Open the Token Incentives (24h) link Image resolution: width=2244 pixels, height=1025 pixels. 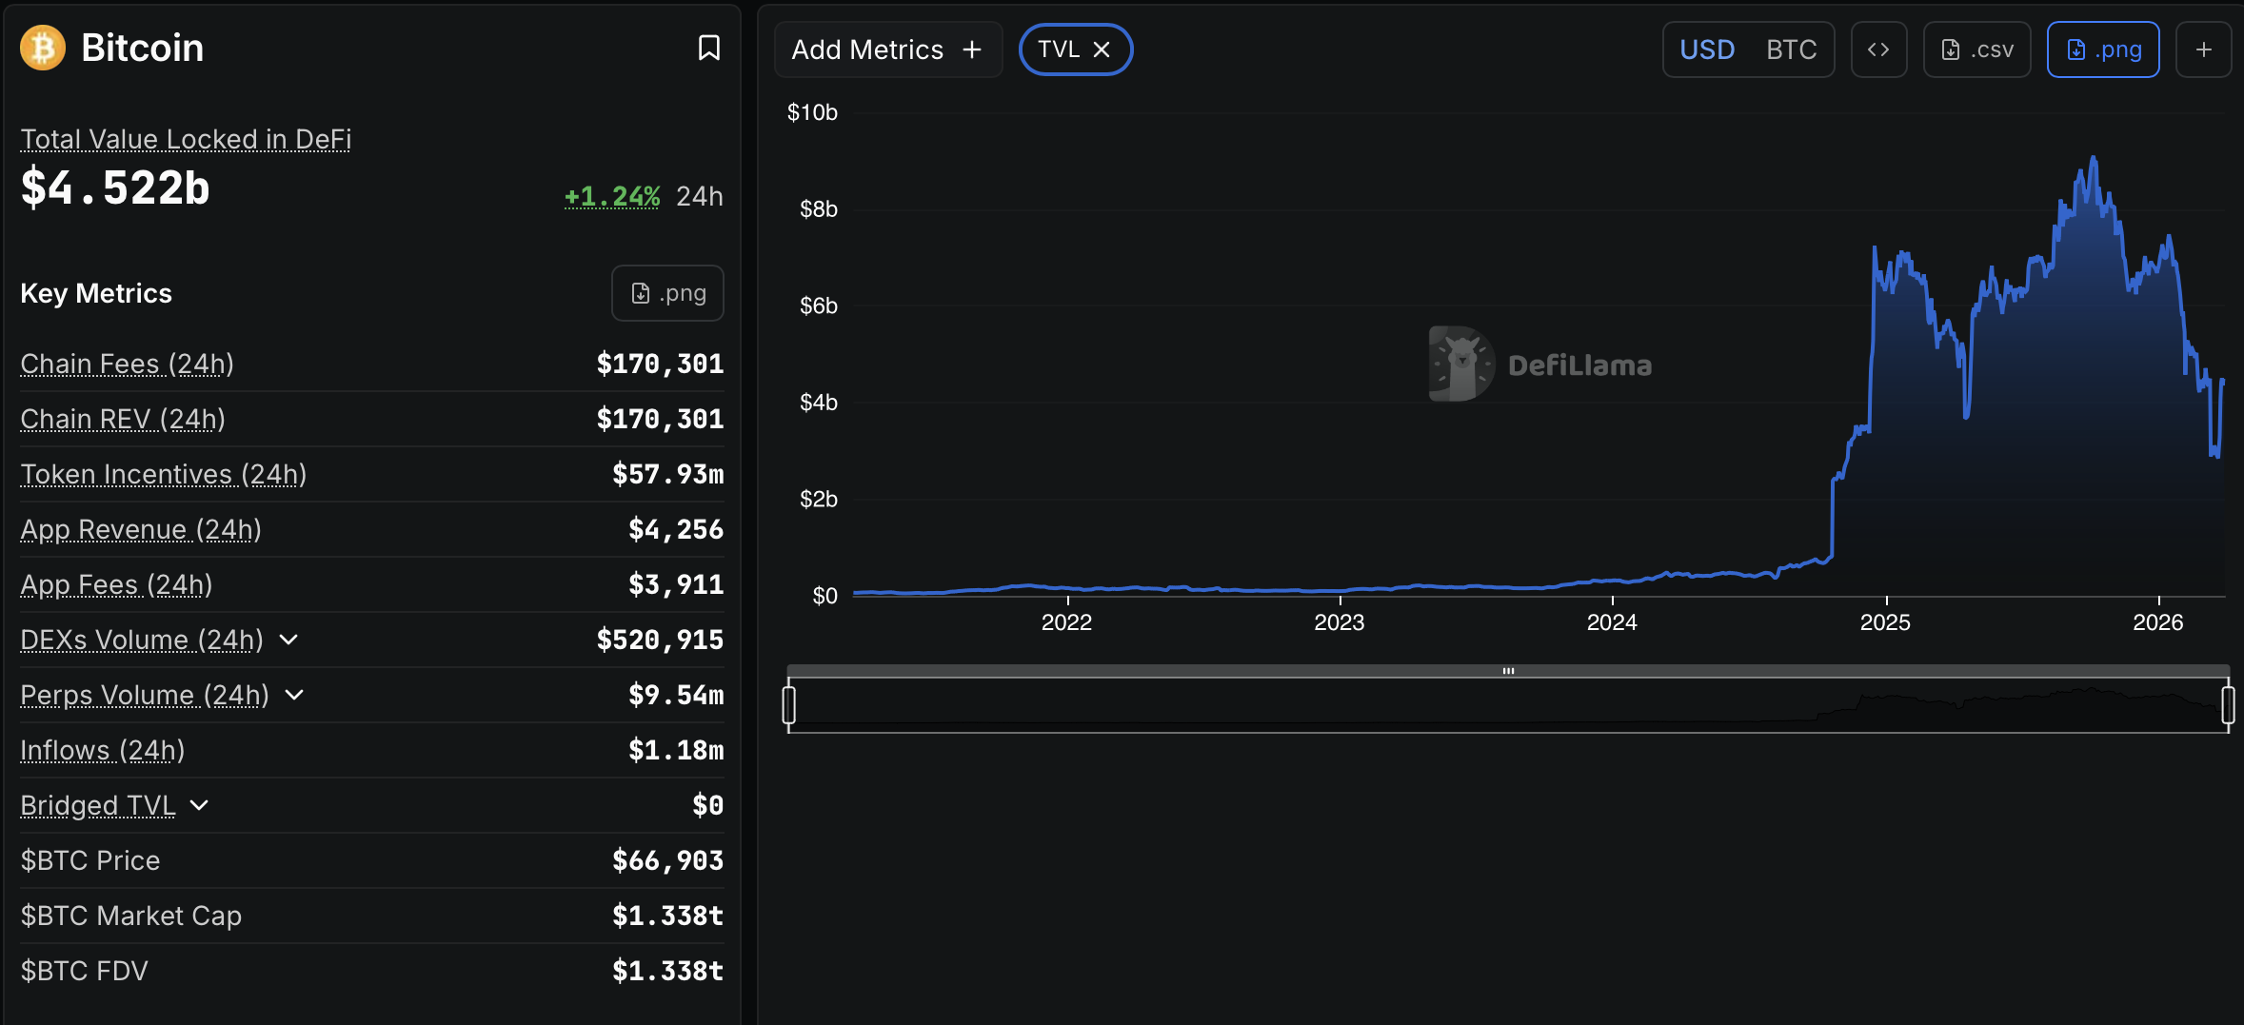[163, 474]
